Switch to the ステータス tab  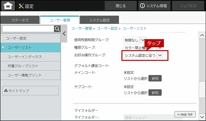20,20
